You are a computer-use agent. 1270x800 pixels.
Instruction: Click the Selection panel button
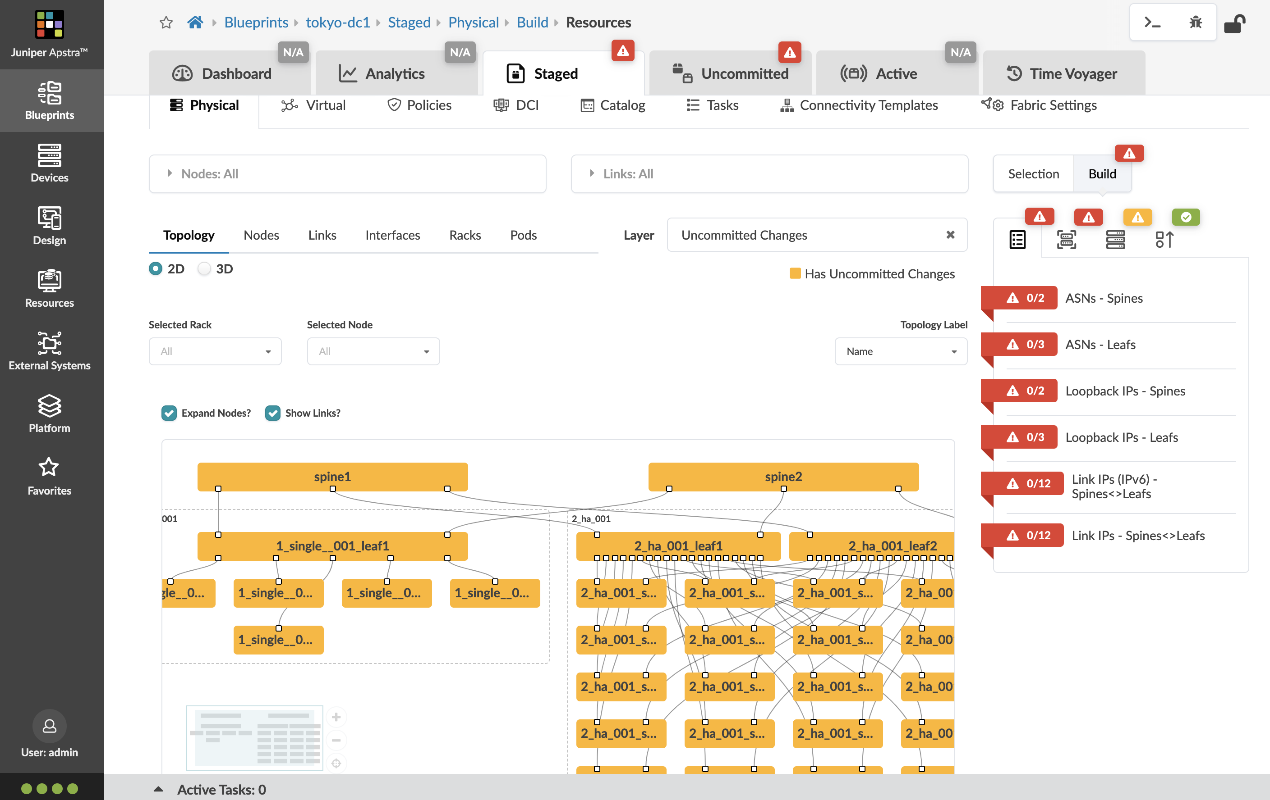pyautogui.click(x=1033, y=174)
